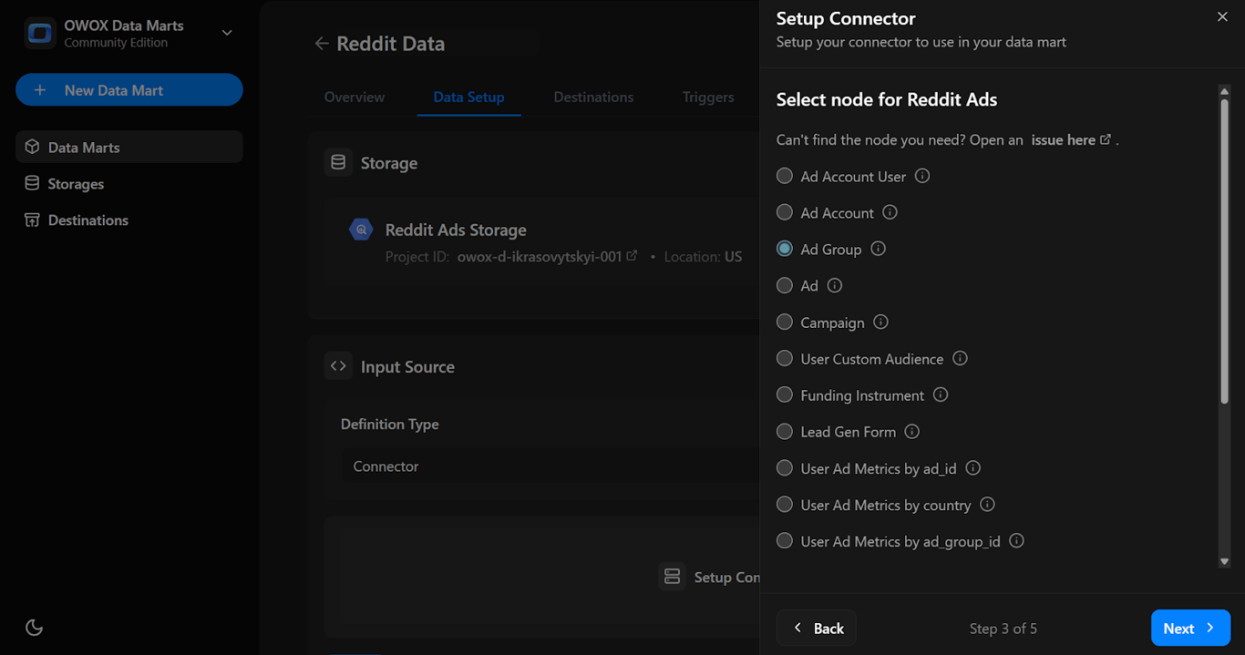The image size is (1245, 655).
Task: Show info for User Ad Metrics by ad_id
Action: coord(972,467)
